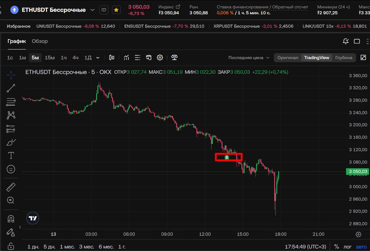Expand the ETHUSDT pair selector dropdown
This screenshot has height=251, width=370.
[x=92, y=10]
